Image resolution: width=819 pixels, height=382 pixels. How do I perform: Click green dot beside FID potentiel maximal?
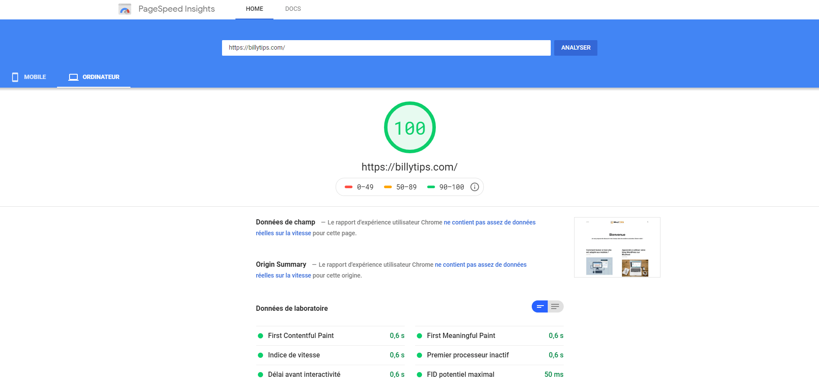pyautogui.click(x=419, y=375)
